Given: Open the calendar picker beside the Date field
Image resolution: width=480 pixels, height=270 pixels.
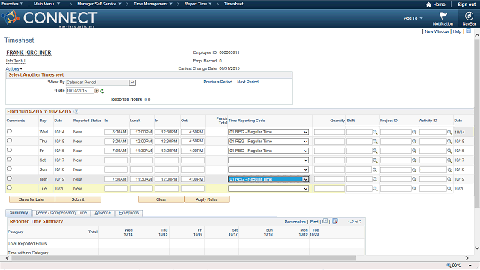Looking at the screenshot, I should pos(97,91).
